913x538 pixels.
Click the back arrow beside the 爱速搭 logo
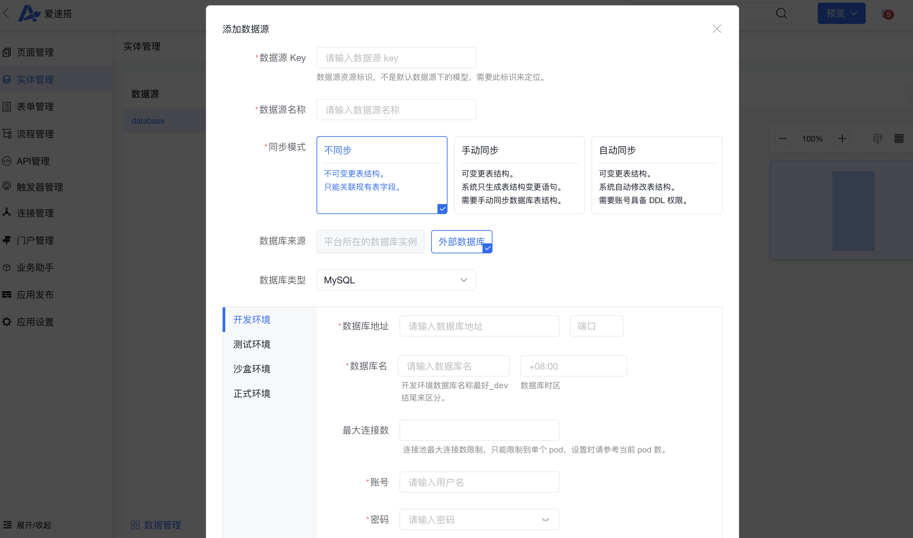coord(6,14)
